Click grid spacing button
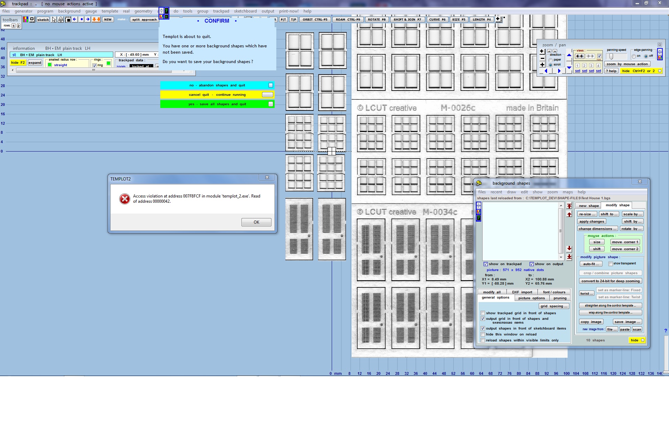This screenshot has width=669, height=433. coord(554,306)
